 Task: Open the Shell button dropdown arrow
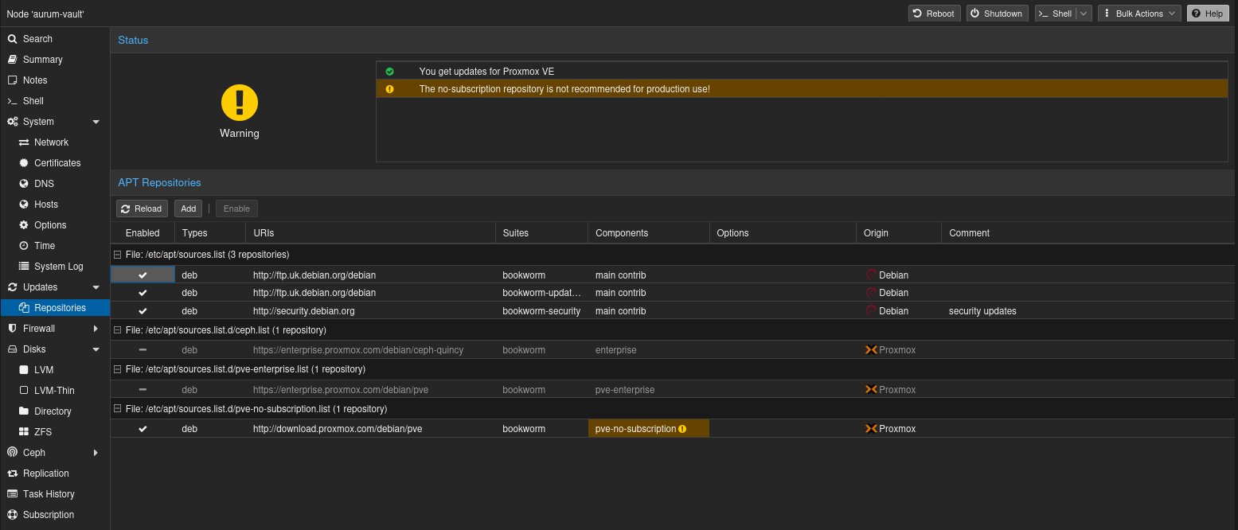coord(1084,14)
